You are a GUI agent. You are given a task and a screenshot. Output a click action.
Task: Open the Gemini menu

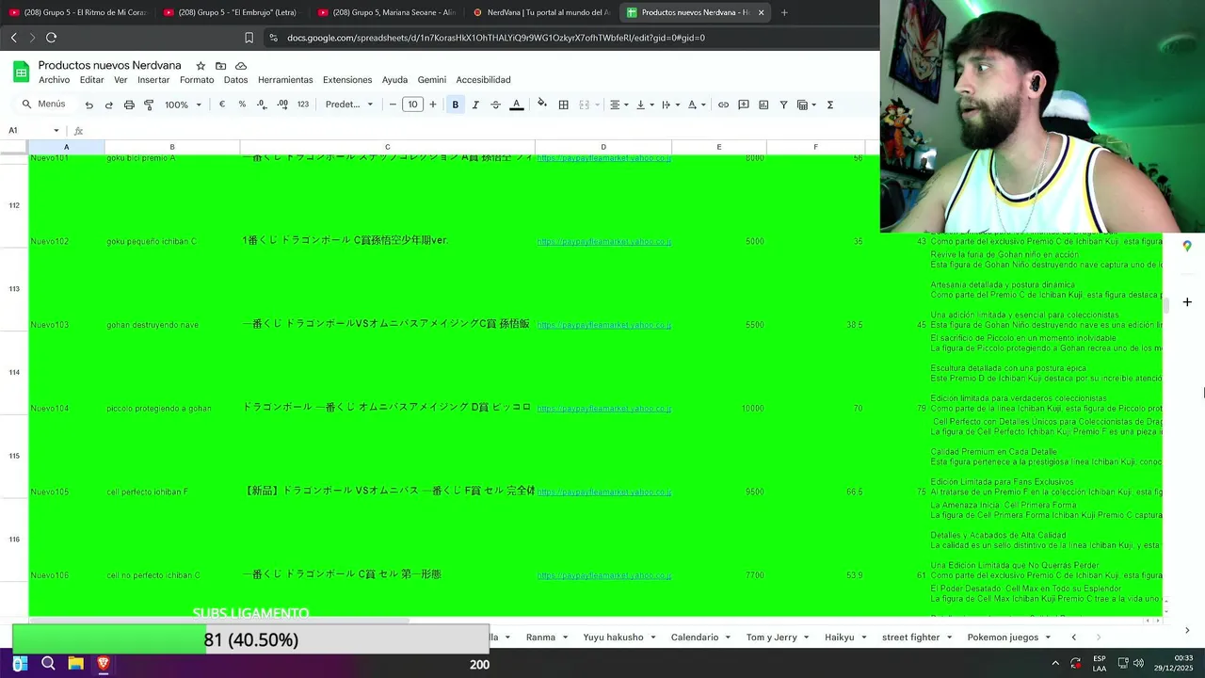[x=432, y=80]
